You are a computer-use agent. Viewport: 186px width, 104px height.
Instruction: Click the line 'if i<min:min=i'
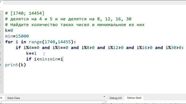[44, 59]
